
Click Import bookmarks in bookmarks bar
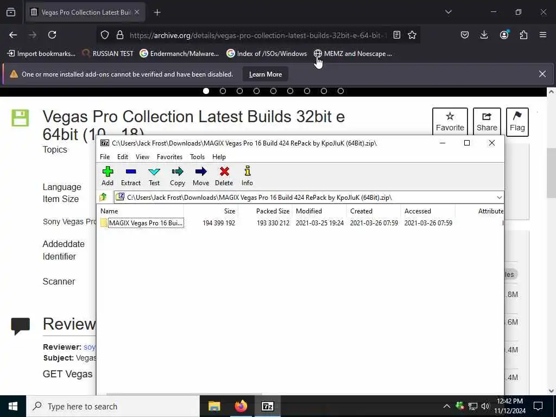click(41, 54)
